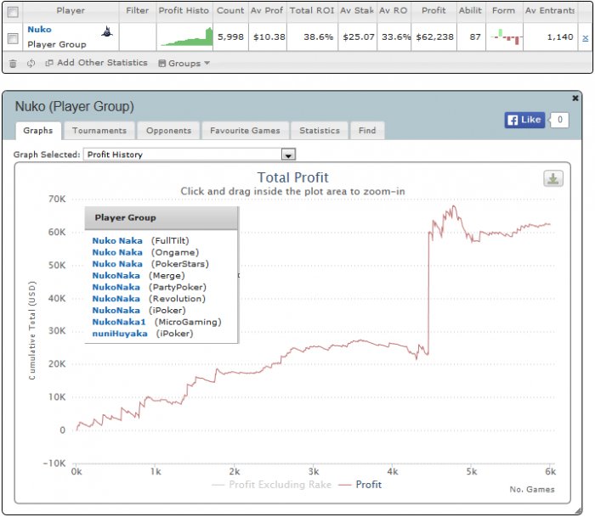Image resolution: width=595 pixels, height=517 pixels.
Task: Close the Nuko Player Group panel
Action: [575, 98]
